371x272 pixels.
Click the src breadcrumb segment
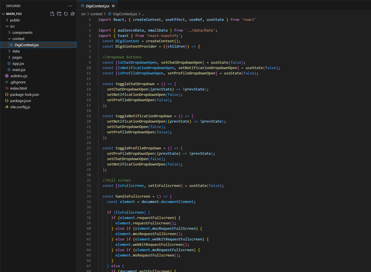[x=84, y=14]
